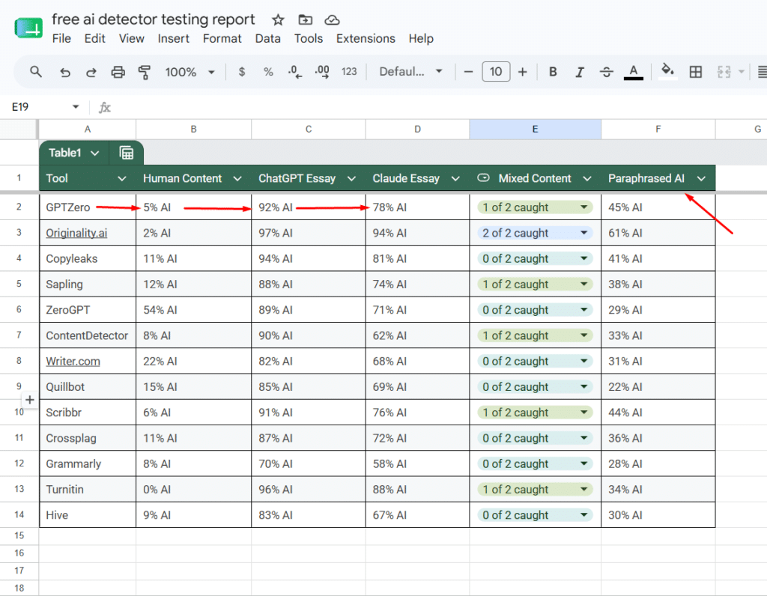Screen dimensions: 767x596
Task: Open the borders tool
Action: 695,72
